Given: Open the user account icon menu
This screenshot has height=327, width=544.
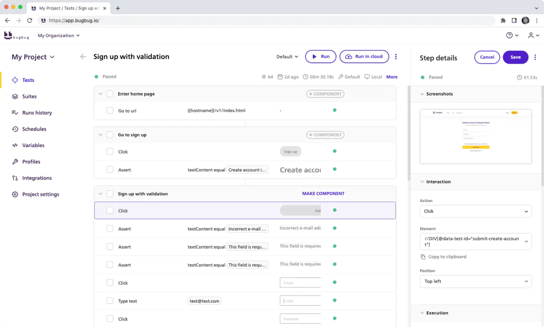Looking at the screenshot, I should coord(531,35).
